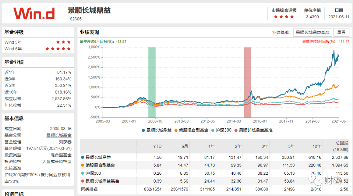Click the 业绩表现 panel title
Image resolution: width=353 pixels, height=196 pixels.
click(89, 32)
